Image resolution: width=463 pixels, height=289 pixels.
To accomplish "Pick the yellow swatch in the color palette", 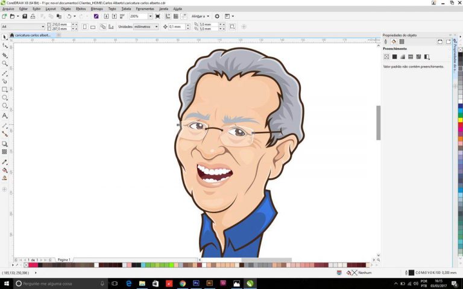I will click(460, 120).
